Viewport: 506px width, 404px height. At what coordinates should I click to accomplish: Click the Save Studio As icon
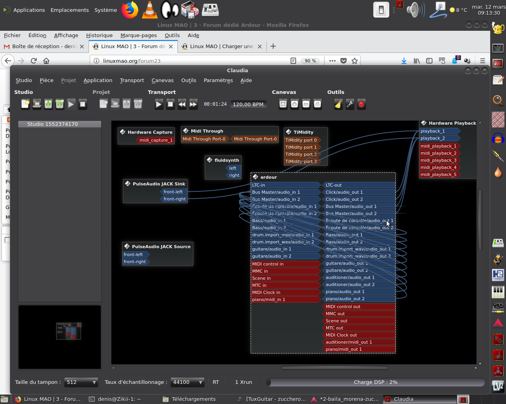[x=60, y=104]
